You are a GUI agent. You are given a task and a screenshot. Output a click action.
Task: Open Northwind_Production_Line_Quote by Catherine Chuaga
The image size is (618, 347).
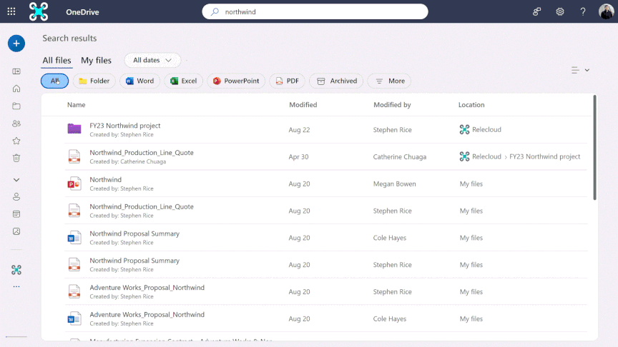pos(142,153)
